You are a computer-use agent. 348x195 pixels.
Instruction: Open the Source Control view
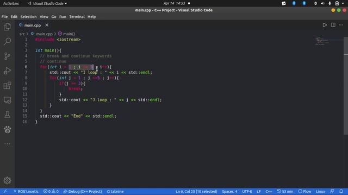click(x=7, y=56)
